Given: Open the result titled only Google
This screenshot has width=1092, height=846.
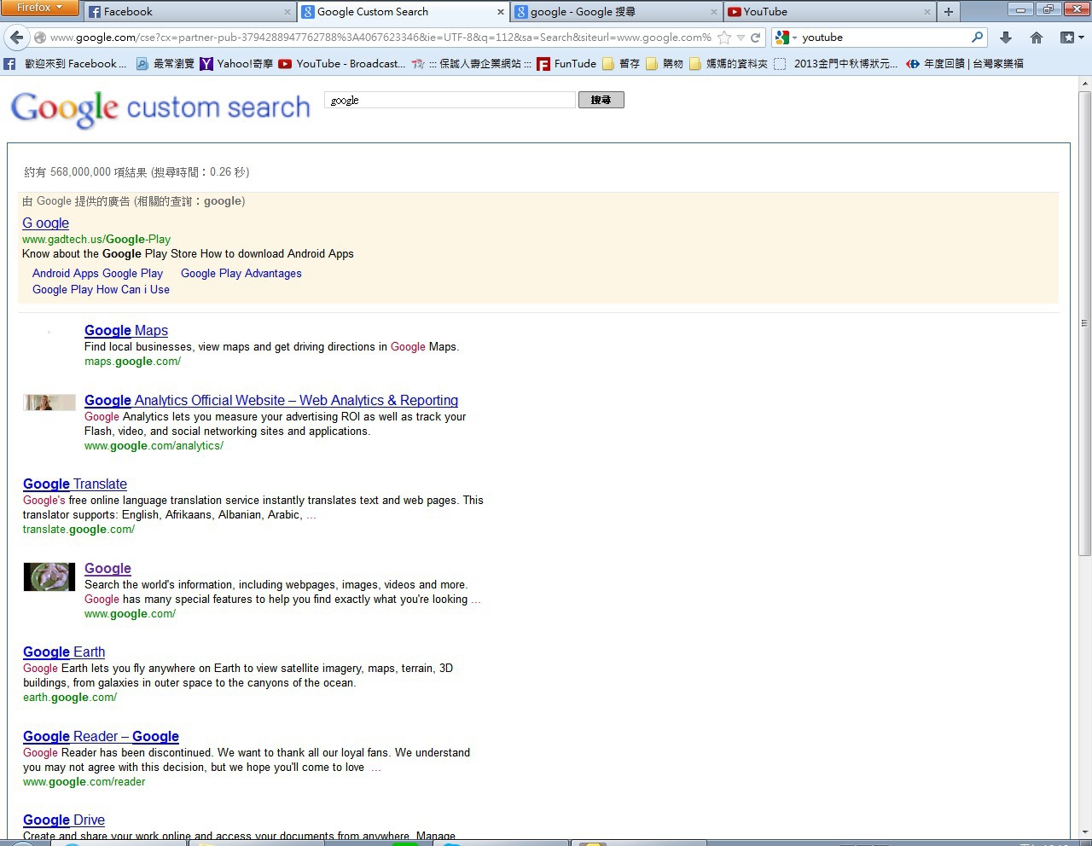Looking at the screenshot, I should 107,569.
